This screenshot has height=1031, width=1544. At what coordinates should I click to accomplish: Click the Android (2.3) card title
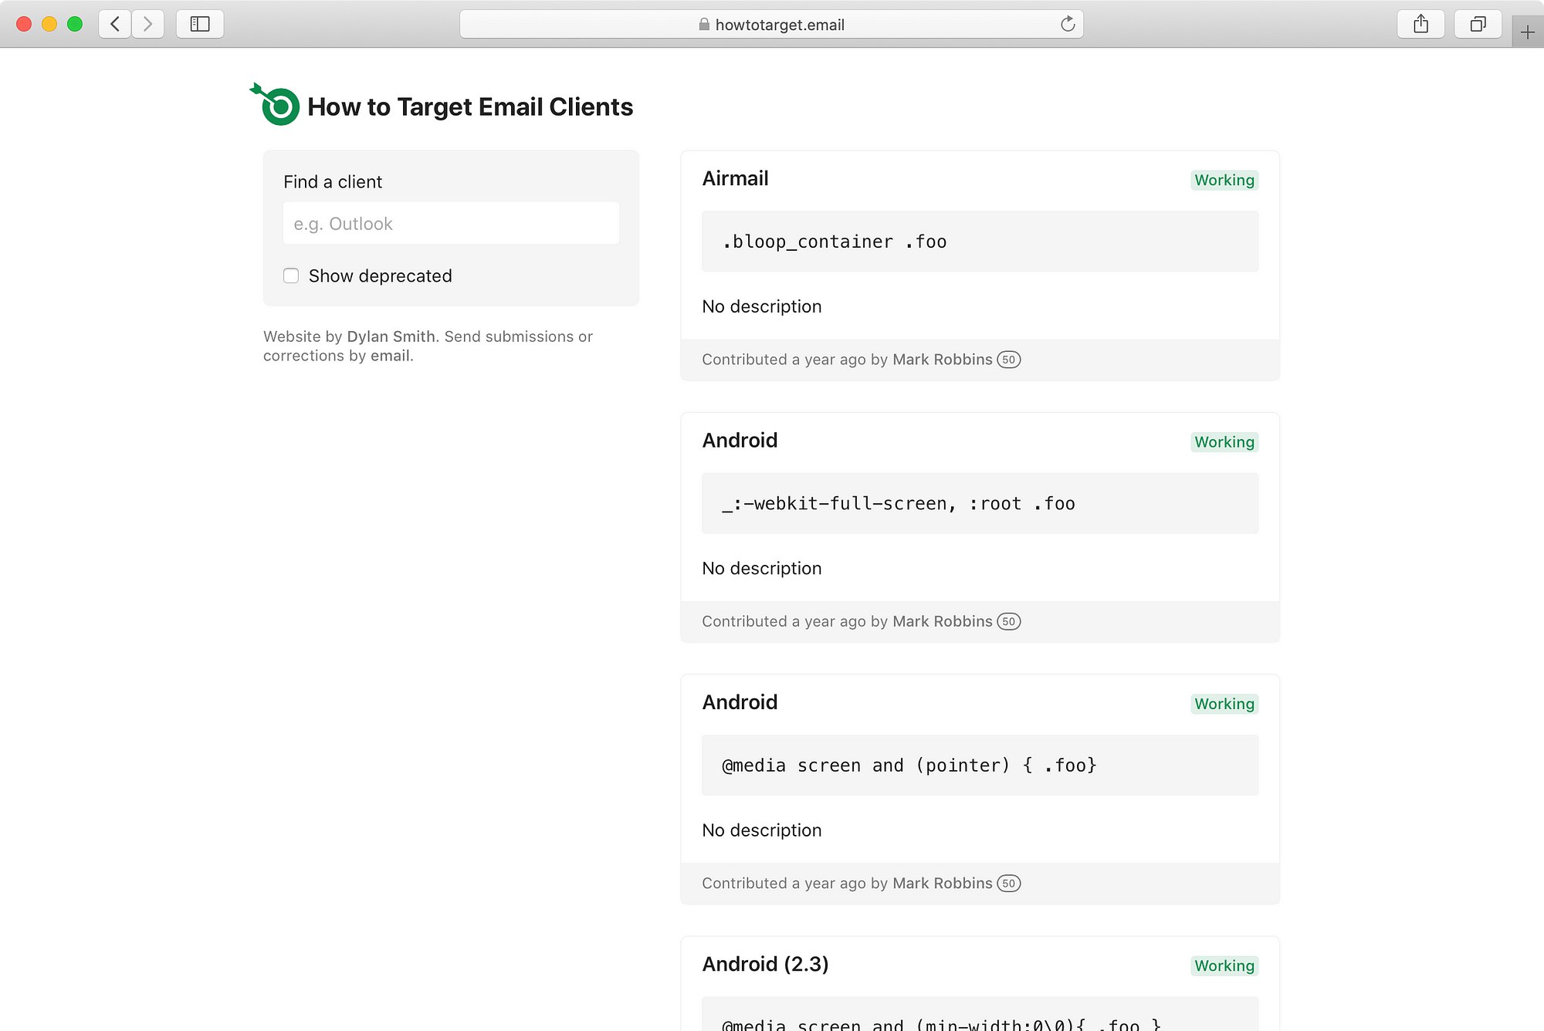[765, 964]
